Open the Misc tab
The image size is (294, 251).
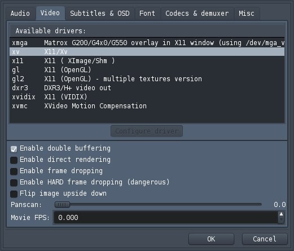click(x=247, y=14)
